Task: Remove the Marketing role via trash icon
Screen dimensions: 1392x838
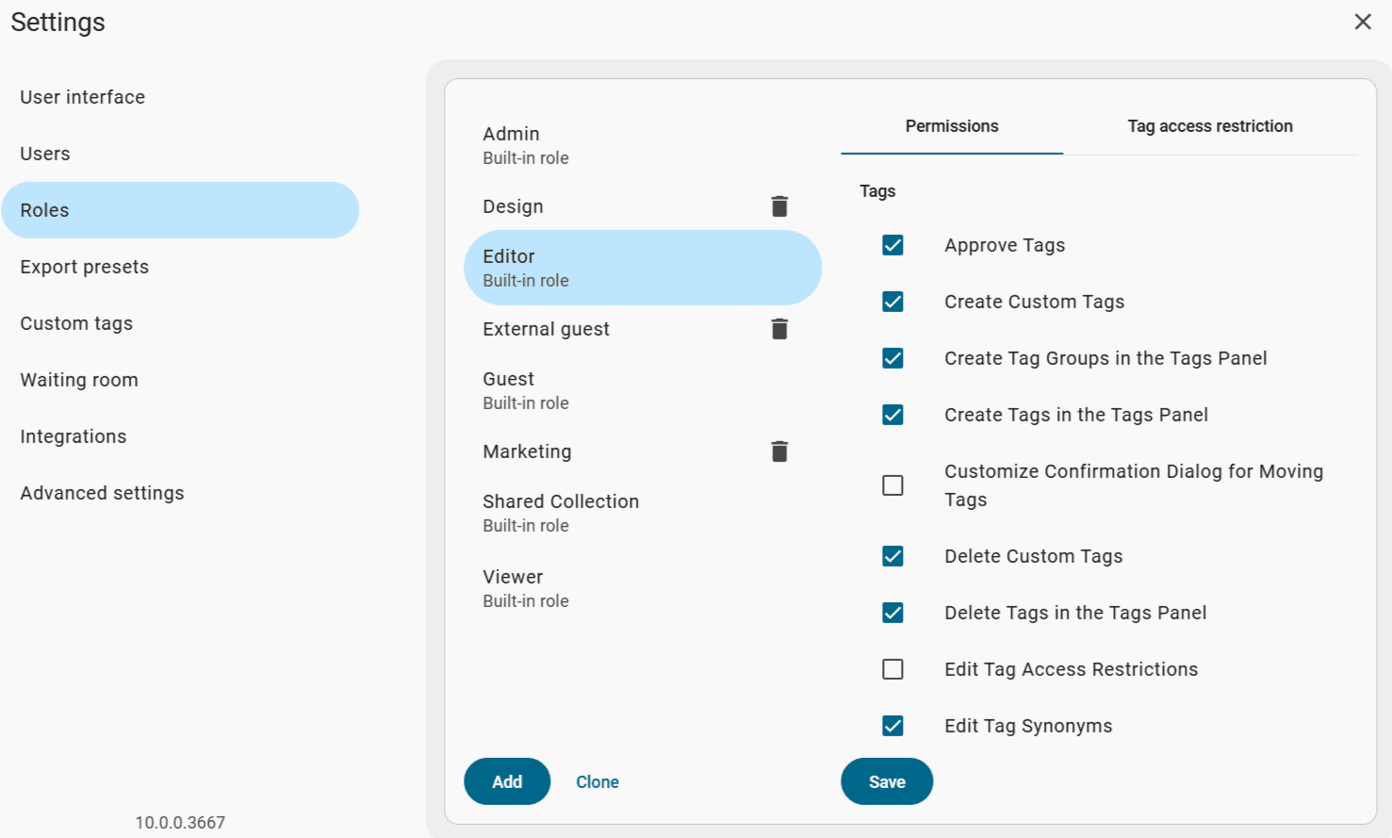Action: pos(778,452)
